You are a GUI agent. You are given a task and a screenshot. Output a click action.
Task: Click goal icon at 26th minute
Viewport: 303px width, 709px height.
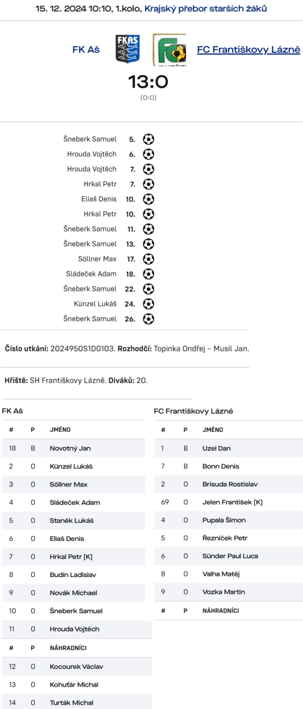click(148, 319)
